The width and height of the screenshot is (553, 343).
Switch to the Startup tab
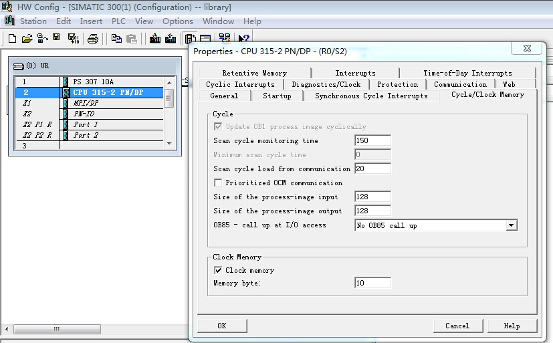[x=278, y=96]
